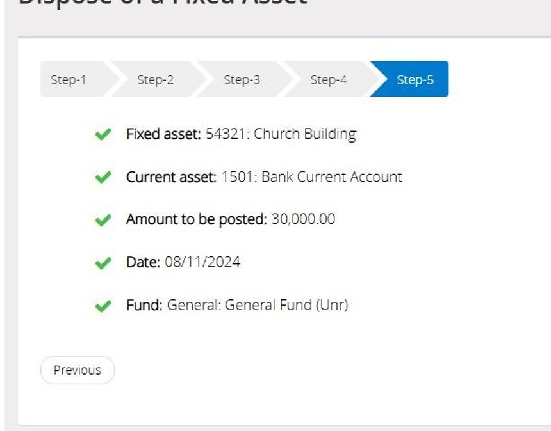
Task: Click the green checkmark beside Fund
Action: click(x=103, y=306)
